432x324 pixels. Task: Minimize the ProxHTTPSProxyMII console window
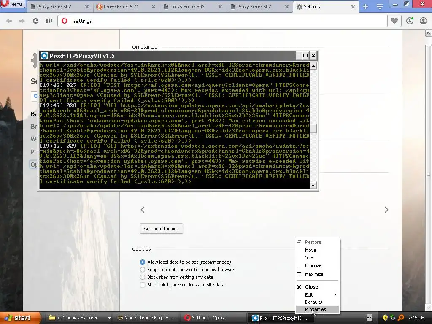[299, 56]
